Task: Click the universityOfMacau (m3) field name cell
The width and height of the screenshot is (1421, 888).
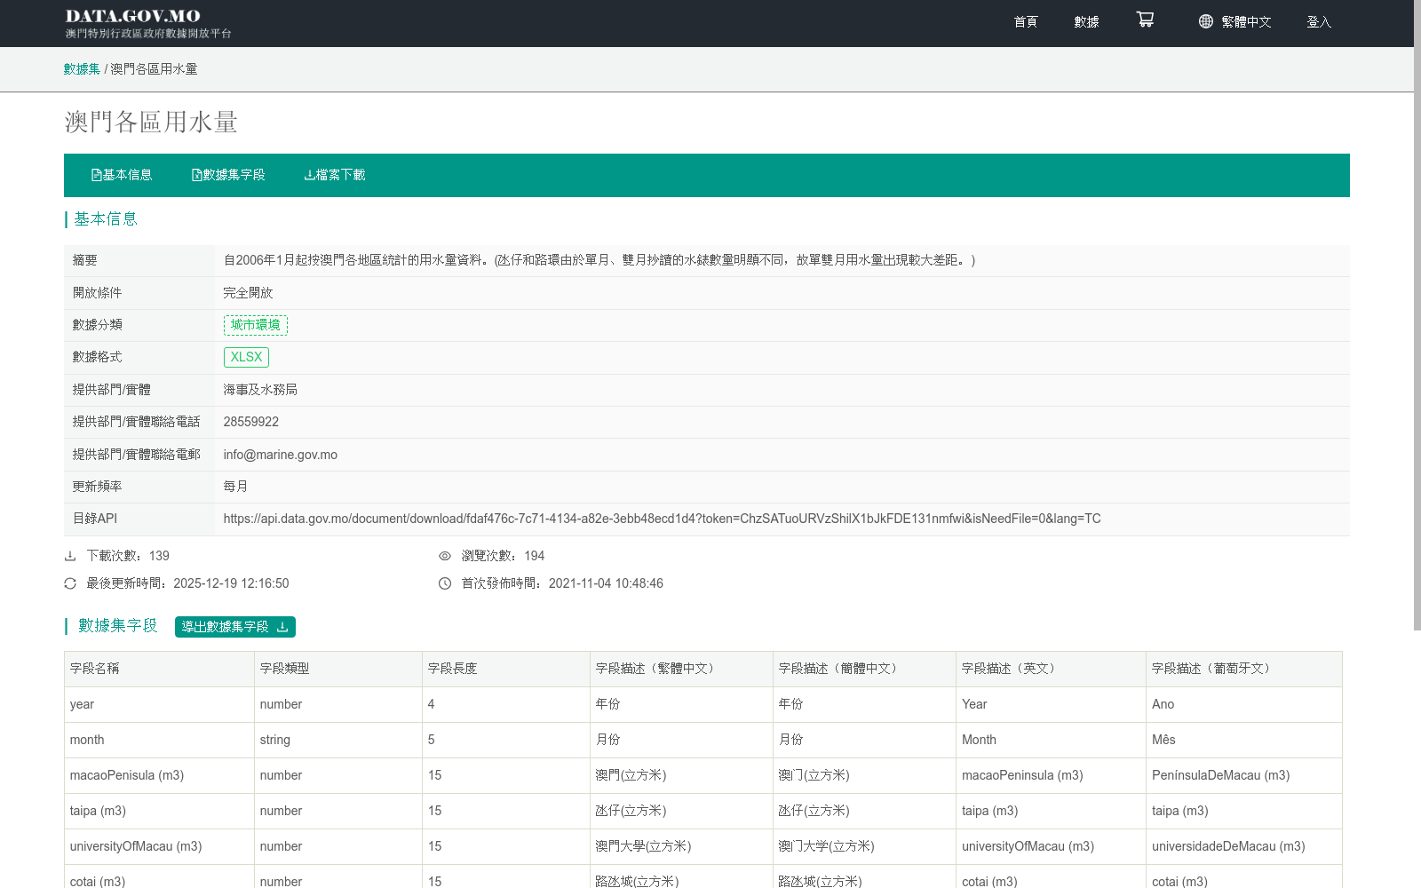Action: (159, 846)
